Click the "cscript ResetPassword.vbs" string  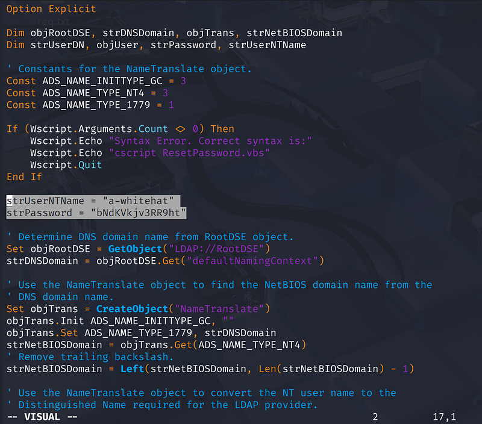click(189, 153)
